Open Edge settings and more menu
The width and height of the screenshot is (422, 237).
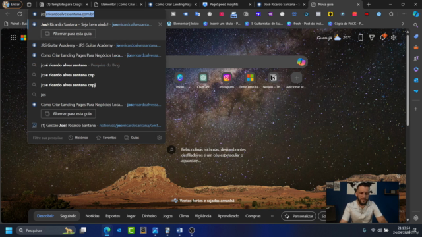point(404,14)
